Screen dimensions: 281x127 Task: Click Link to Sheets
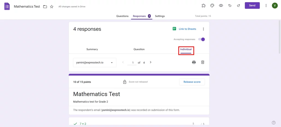pos(187,29)
